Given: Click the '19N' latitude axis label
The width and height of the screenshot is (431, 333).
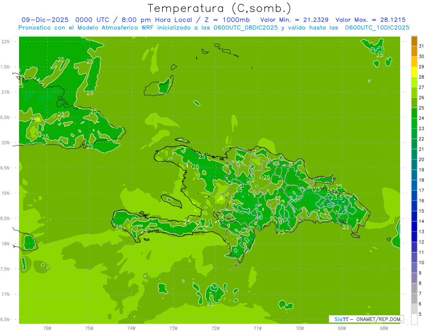Looking at the screenshot, I should point(5,193).
